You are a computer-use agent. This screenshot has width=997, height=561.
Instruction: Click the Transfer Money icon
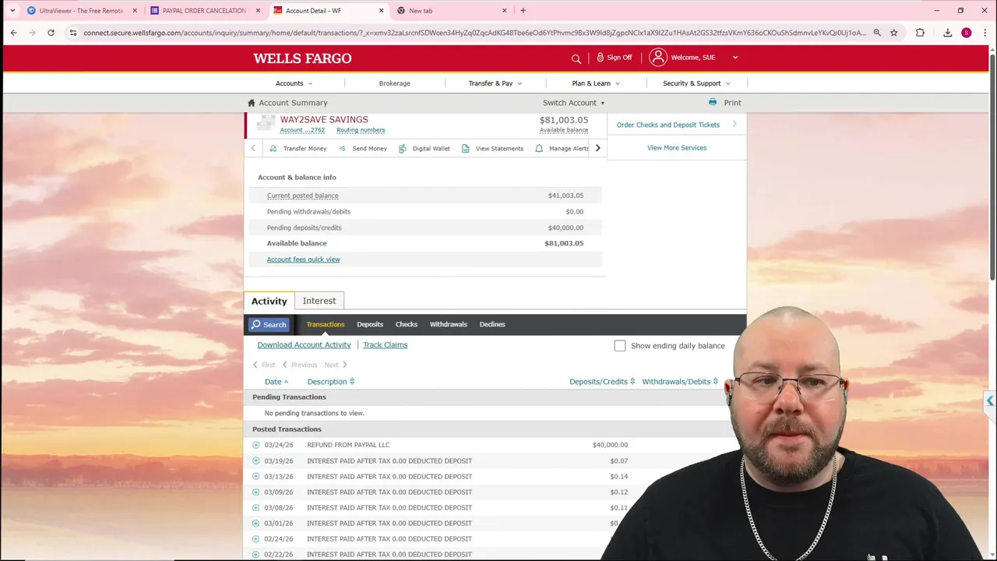273,148
